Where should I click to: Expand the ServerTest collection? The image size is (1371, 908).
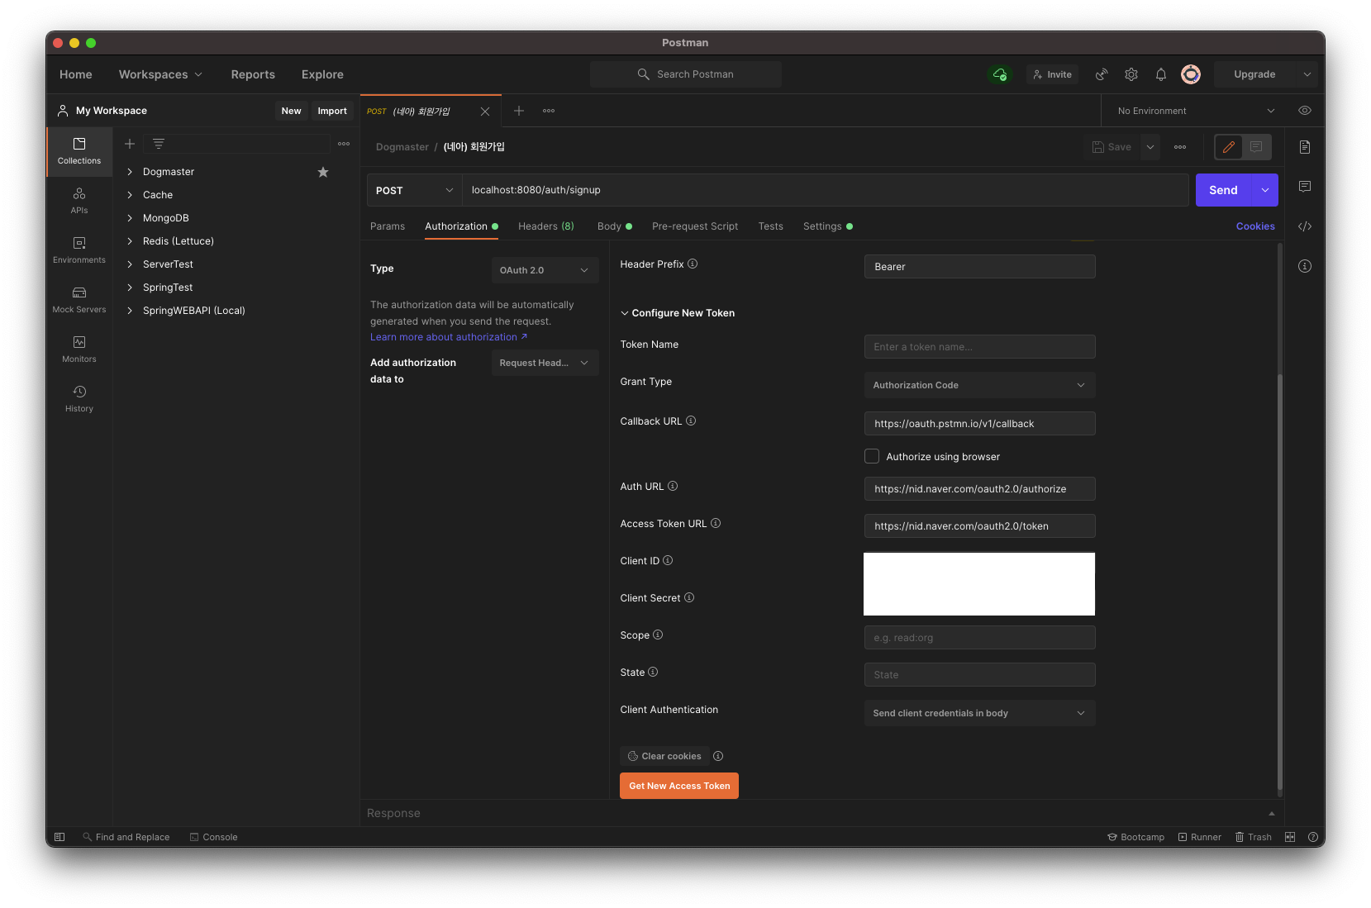(x=130, y=264)
